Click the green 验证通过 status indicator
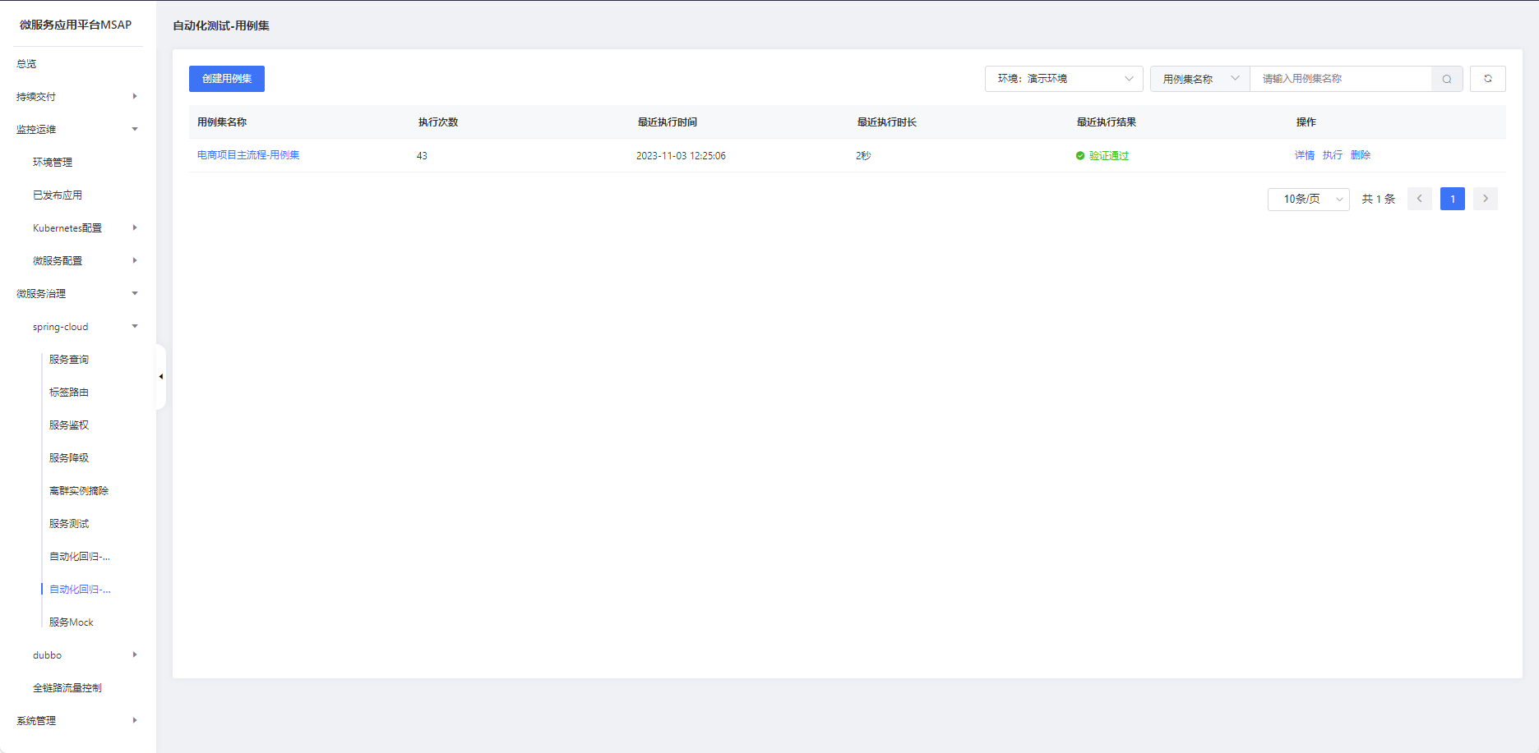This screenshot has width=1539, height=753. 1102,156
